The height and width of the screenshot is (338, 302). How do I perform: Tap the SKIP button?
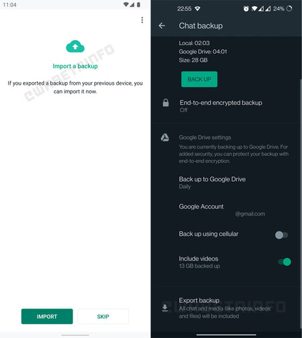coord(103,316)
